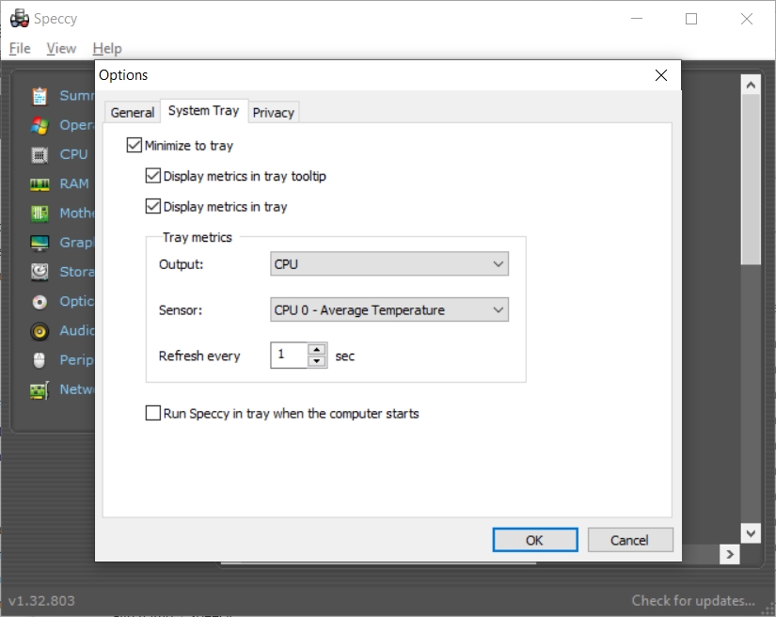776x617 pixels.
Task: Maximize the Speccy window
Action: pos(691,19)
